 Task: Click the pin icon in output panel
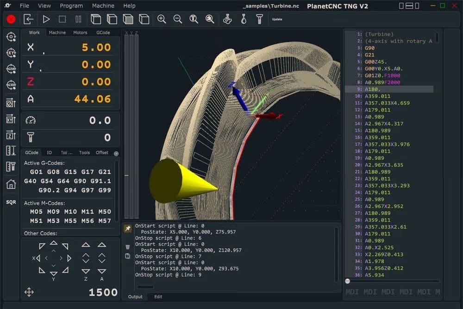[x=128, y=228]
